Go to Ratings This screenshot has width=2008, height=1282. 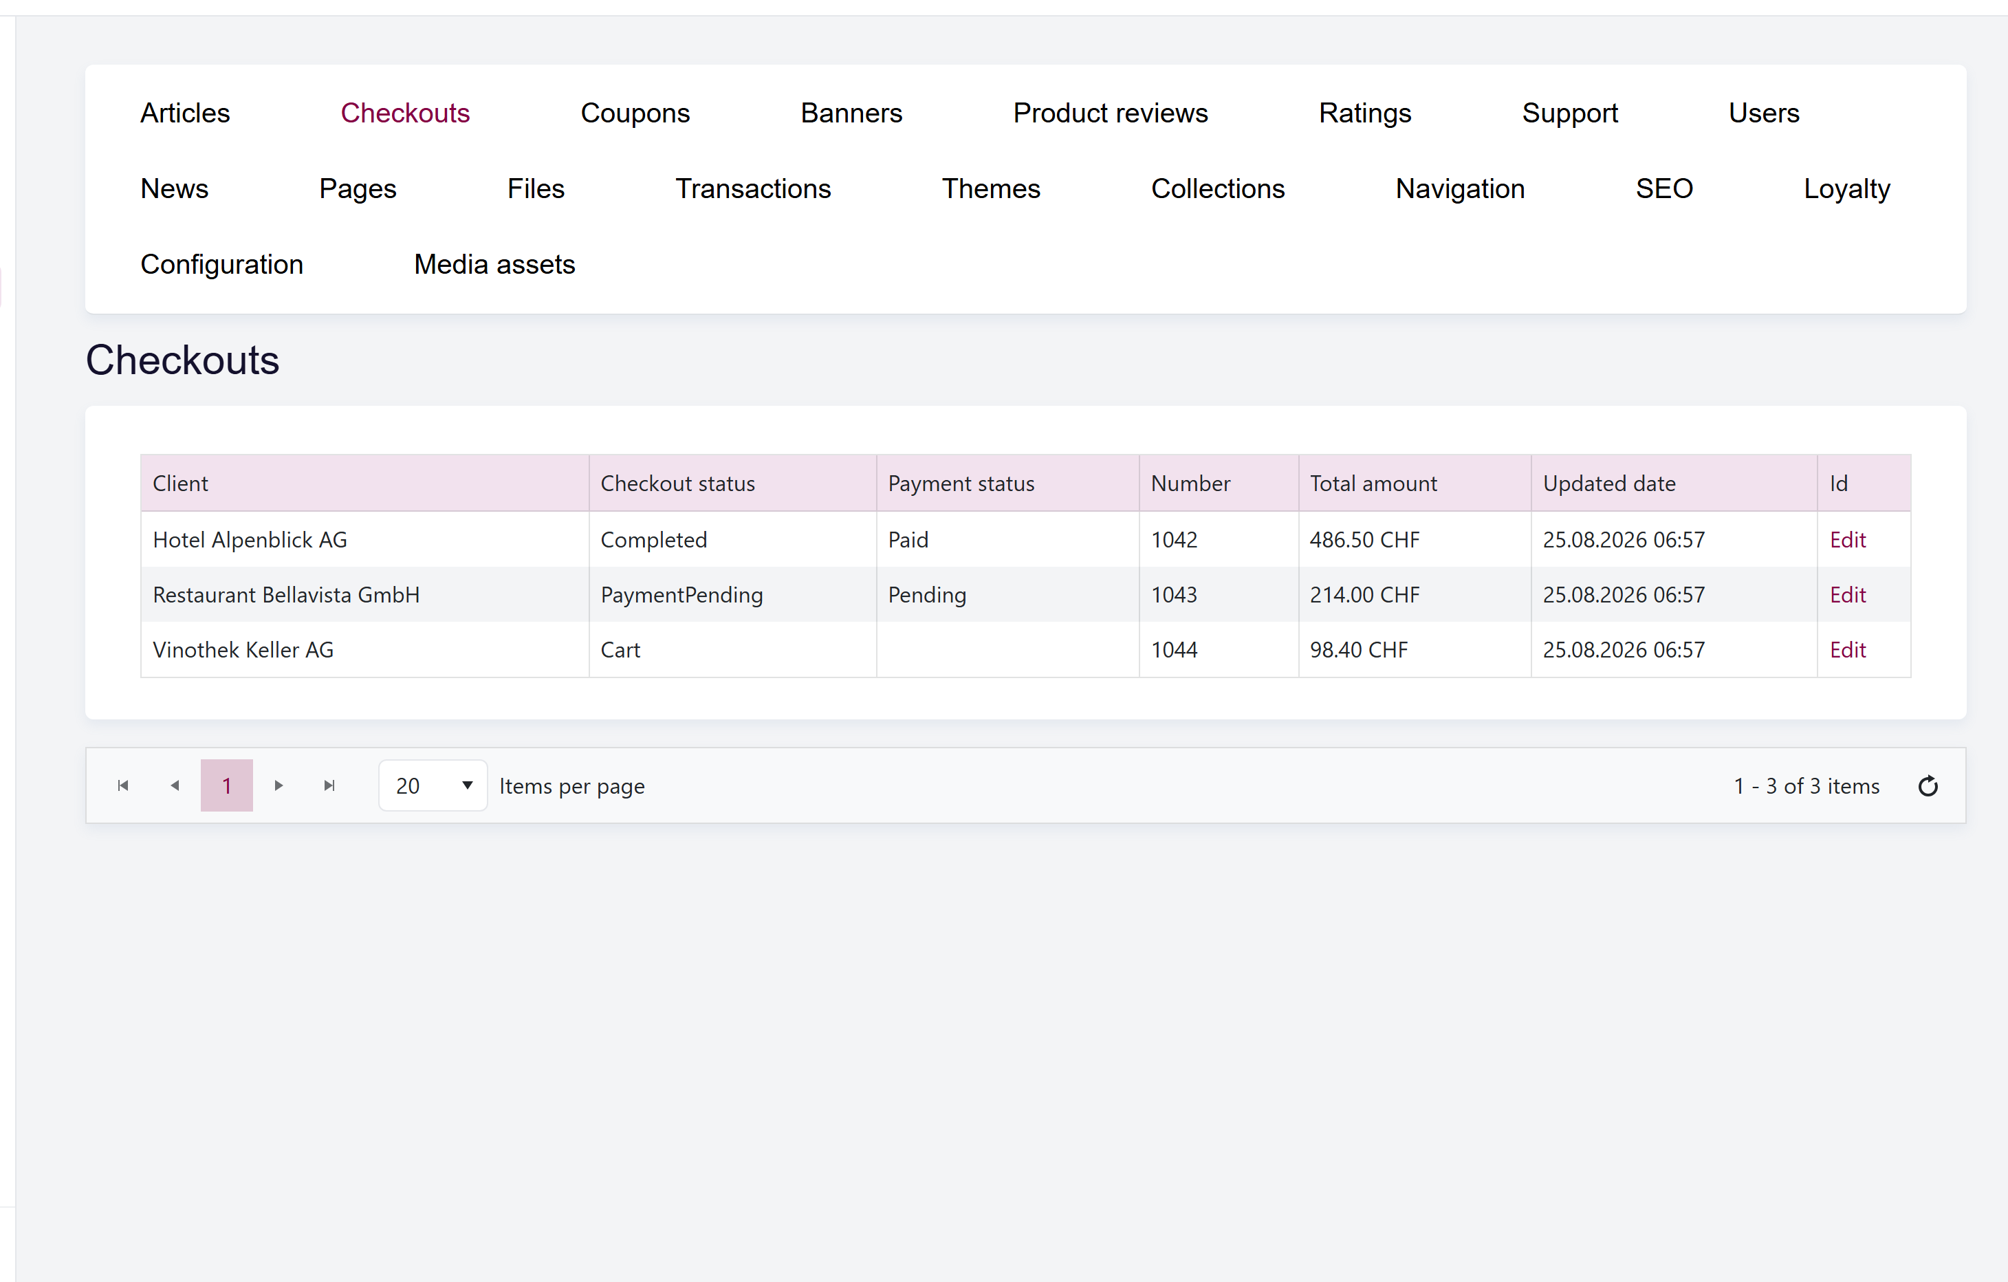pyautogui.click(x=1365, y=113)
